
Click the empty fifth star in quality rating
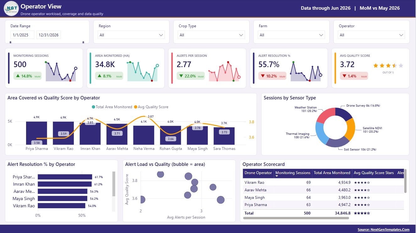pyautogui.click(x=401, y=66)
